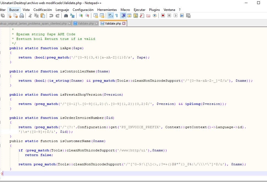Start macro recording with red dot icon
The image size is (267, 182).
coord(163,16)
